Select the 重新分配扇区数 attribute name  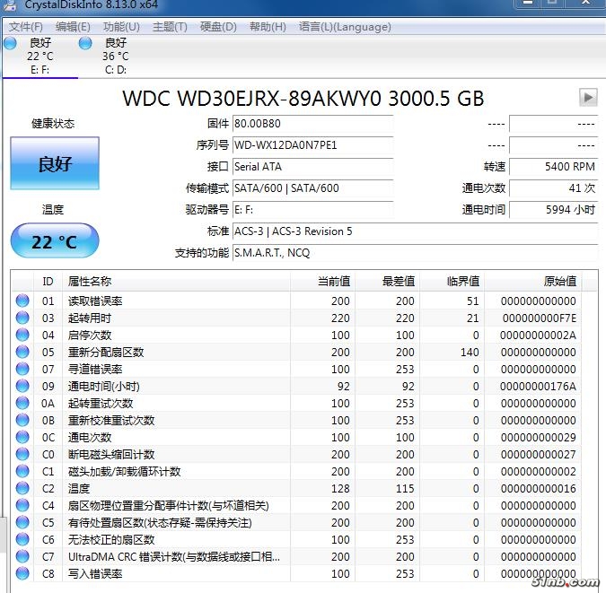(x=106, y=352)
